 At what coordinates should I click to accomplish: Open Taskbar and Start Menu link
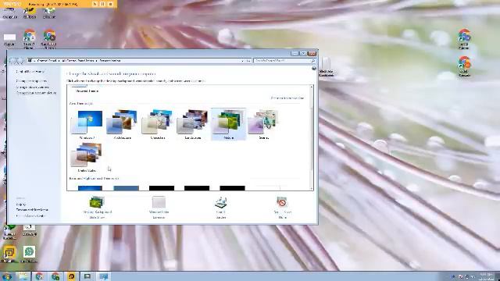click(32, 210)
